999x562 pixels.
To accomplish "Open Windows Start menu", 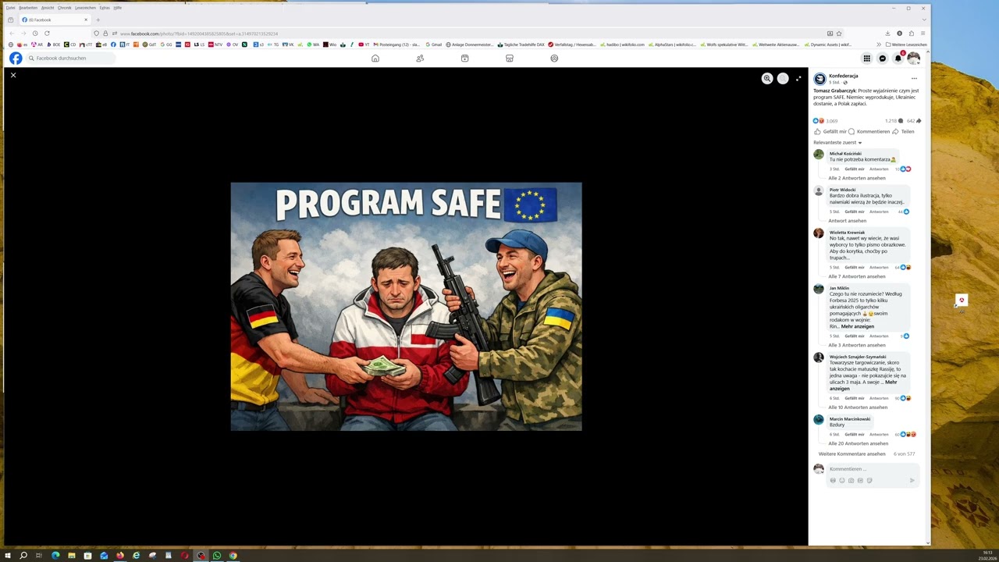I will point(8,556).
